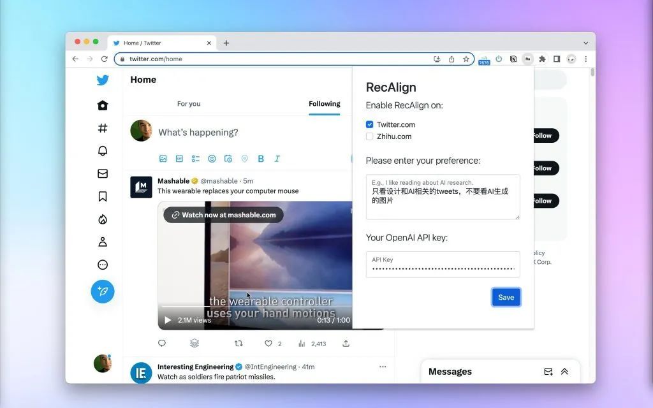Click the video progress bar
This screenshot has width=653, height=408.
pos(256,306)
